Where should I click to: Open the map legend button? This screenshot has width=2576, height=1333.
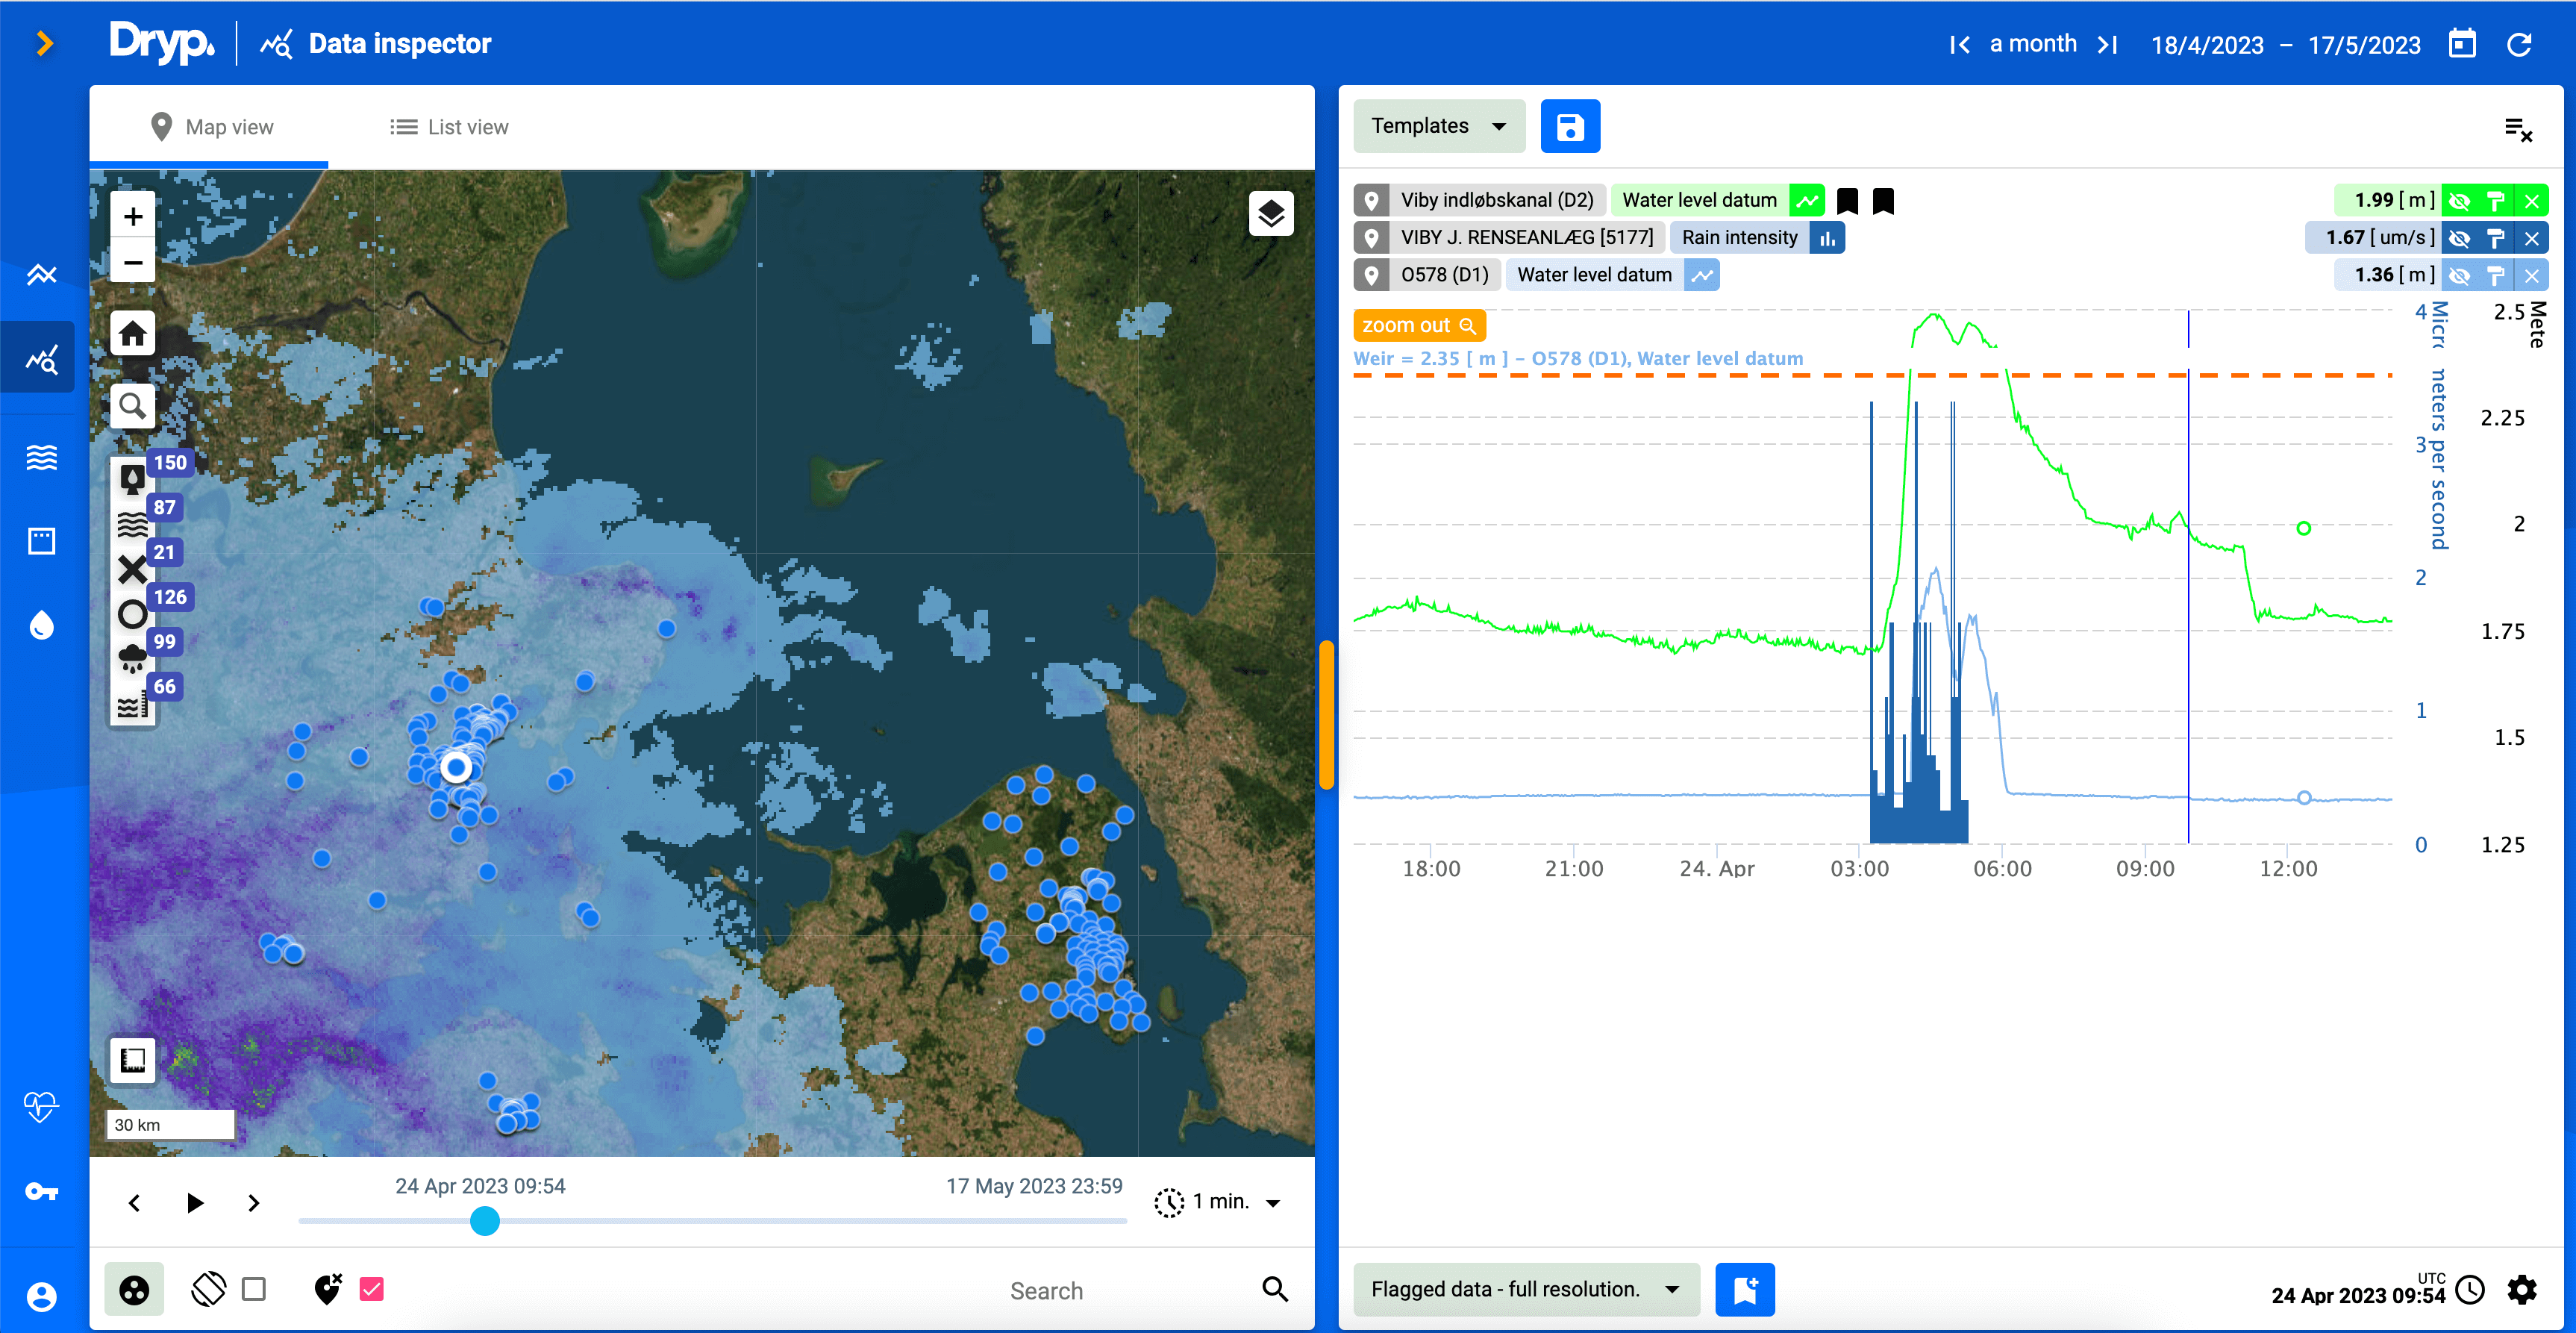click(x=133, y=1060)
